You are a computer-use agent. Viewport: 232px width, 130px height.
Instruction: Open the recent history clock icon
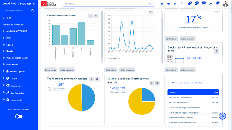(x=175, y=4)
